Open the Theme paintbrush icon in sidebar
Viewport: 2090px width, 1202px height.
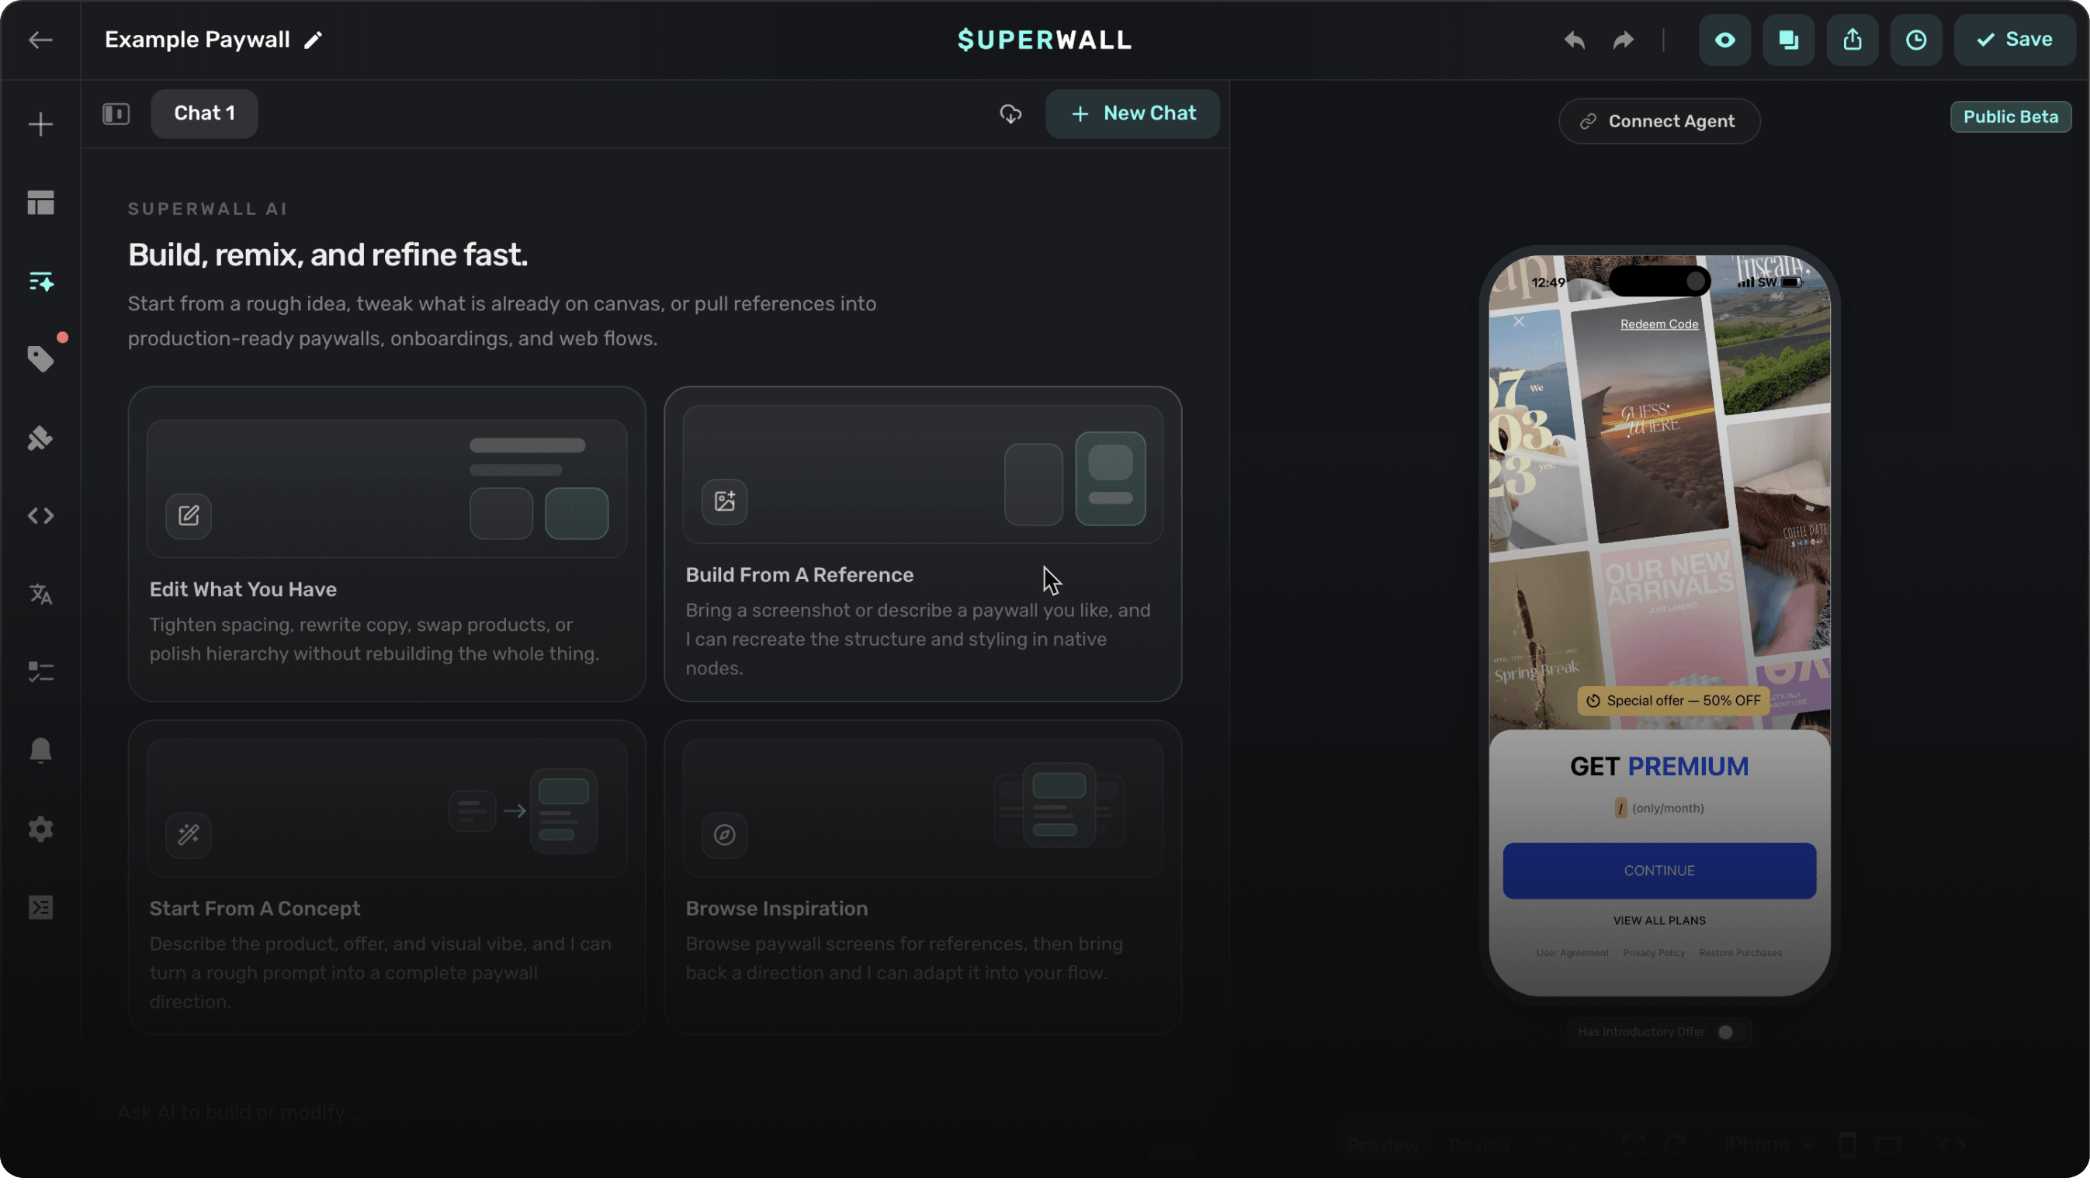click(x=40, y=438)
